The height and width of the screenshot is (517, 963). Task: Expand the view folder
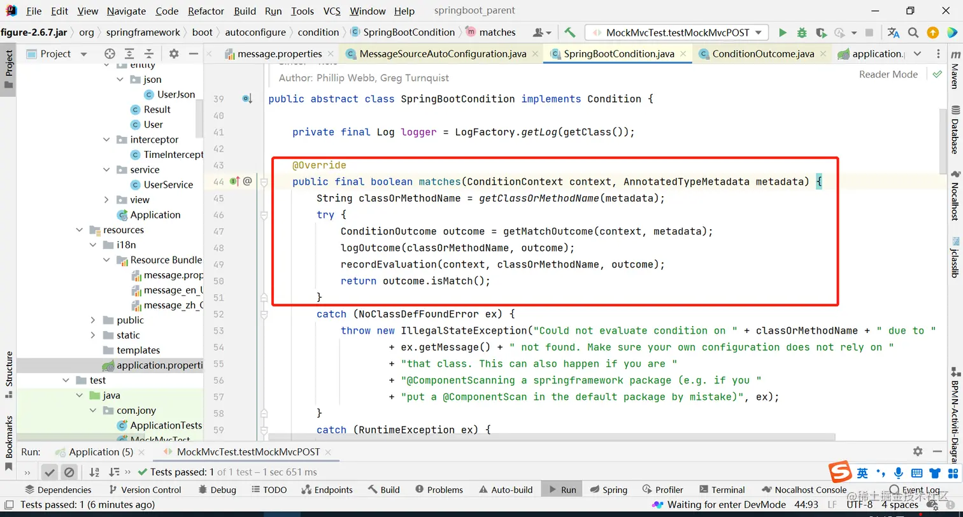tap(106, 200)
